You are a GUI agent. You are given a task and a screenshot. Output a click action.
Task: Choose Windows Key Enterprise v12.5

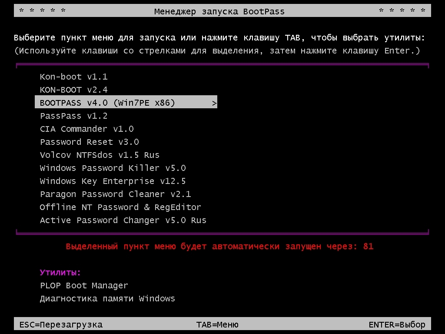[x=113, y=181]
